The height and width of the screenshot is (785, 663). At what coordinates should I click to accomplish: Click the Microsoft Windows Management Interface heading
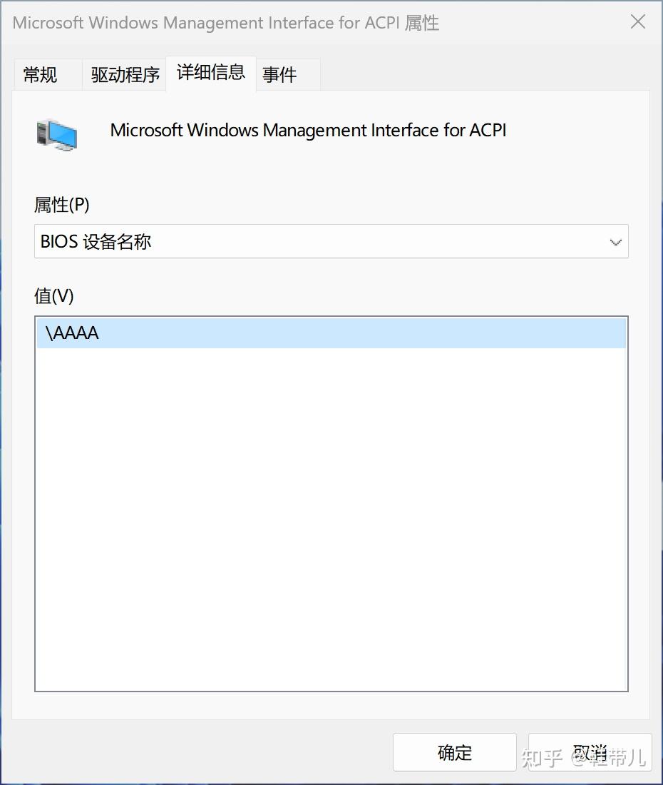point(308,131)
